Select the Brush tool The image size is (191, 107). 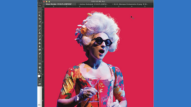point(40,29)
